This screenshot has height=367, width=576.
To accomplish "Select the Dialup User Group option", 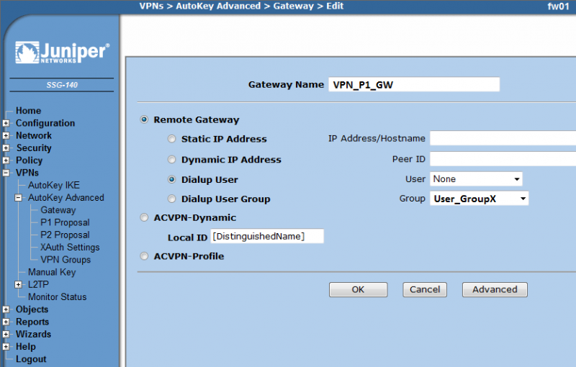I will pyautogui.click(x=171, y=199).
